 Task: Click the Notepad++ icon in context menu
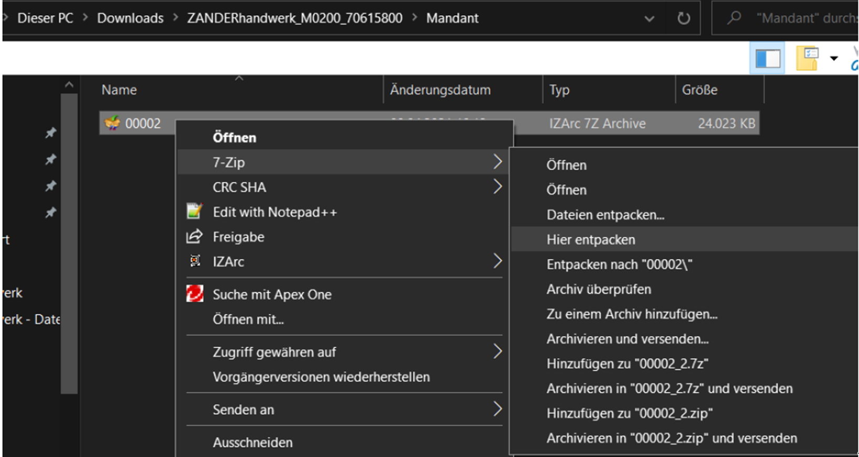194,212
